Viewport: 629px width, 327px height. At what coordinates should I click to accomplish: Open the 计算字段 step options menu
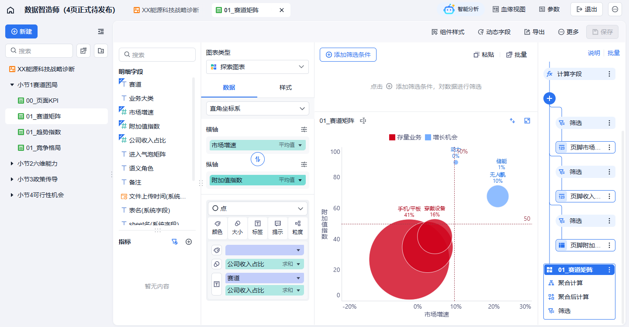(609, 74)
